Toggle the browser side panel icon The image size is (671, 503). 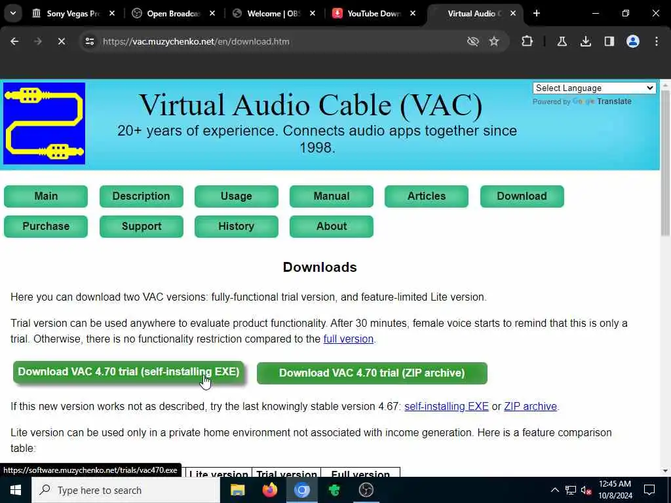(609, 41)
